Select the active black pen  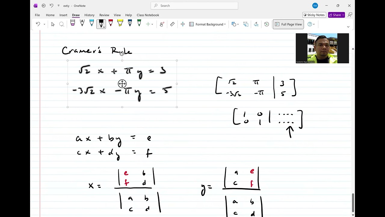(101, 24)
